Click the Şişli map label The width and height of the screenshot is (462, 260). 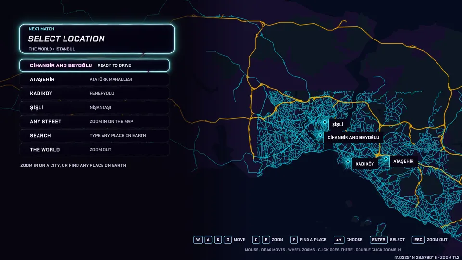pyautogui.click(x=337, y=124)
